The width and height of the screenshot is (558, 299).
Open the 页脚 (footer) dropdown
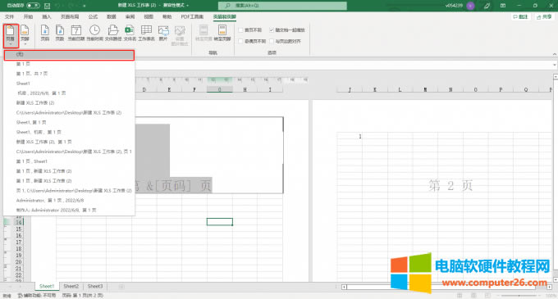[x=25, y=35]
